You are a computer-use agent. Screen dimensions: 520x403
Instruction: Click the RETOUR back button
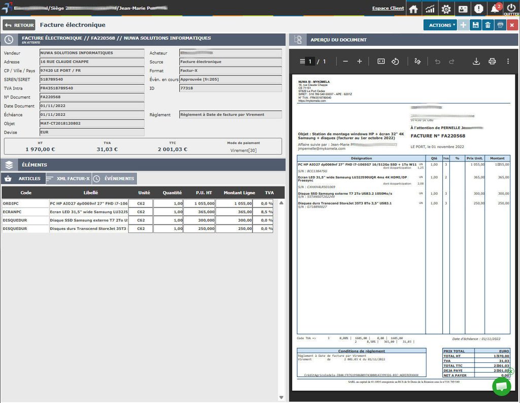[19, 25]
